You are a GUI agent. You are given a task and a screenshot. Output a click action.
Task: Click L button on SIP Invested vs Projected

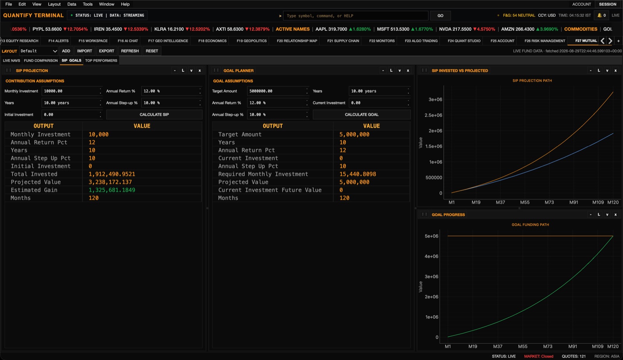(599, 70)
